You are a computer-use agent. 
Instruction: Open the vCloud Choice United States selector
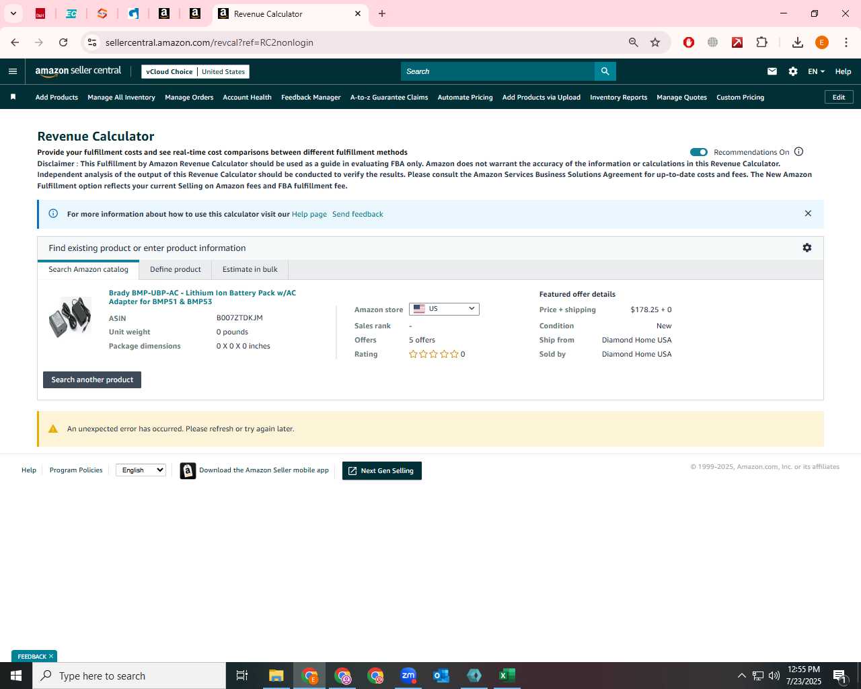(x=195, y=71)
